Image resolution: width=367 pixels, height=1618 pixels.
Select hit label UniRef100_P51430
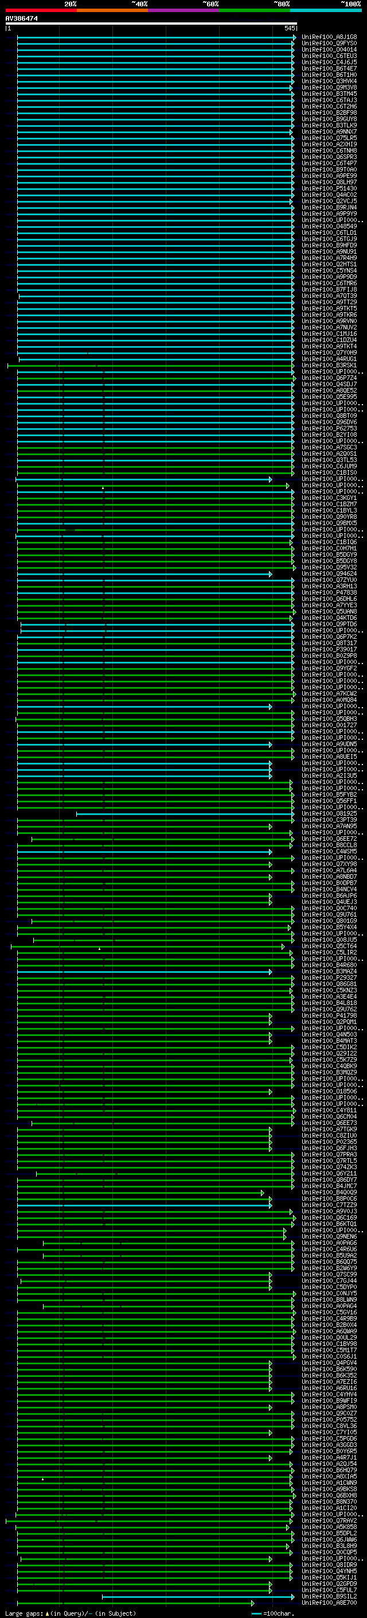point(329,188)
